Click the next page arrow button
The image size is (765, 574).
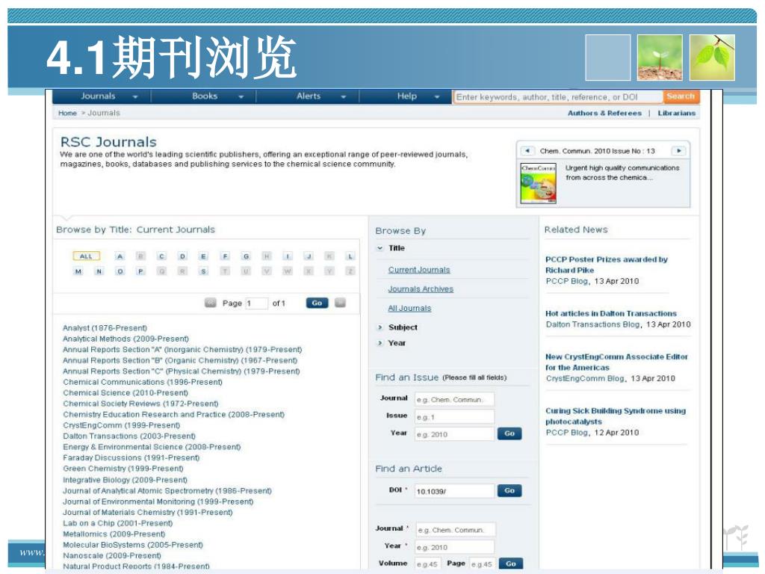tap(340, 303)
